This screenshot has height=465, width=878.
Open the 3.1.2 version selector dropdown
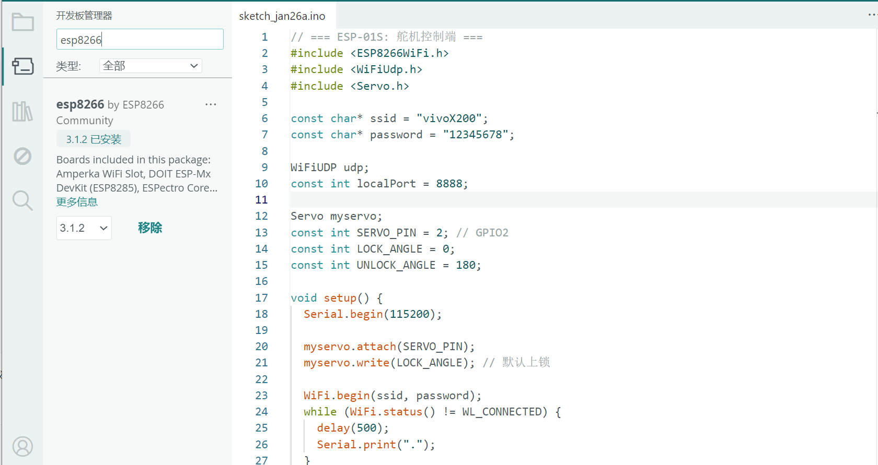(84, 228)
